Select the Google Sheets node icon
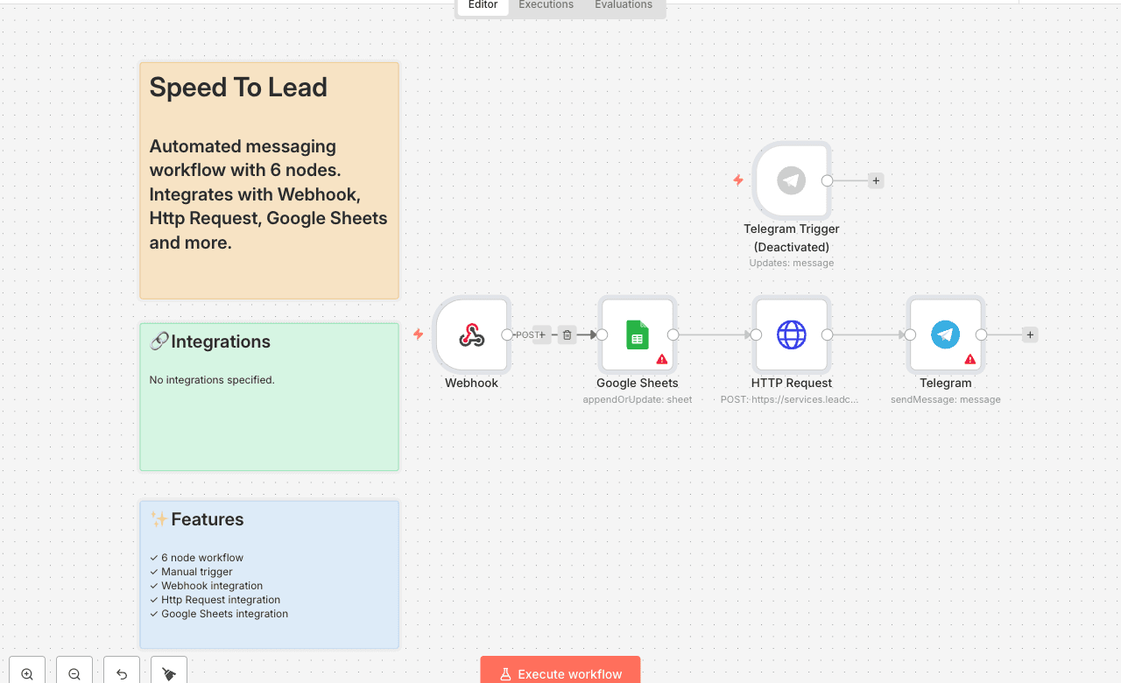This screenshot has height=683, width=1121. 637,334
